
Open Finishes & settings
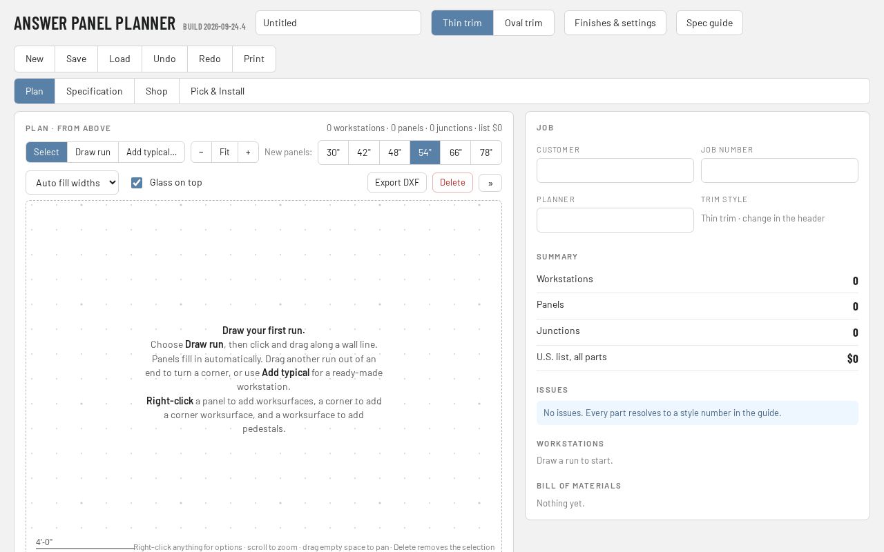[615, 23]
